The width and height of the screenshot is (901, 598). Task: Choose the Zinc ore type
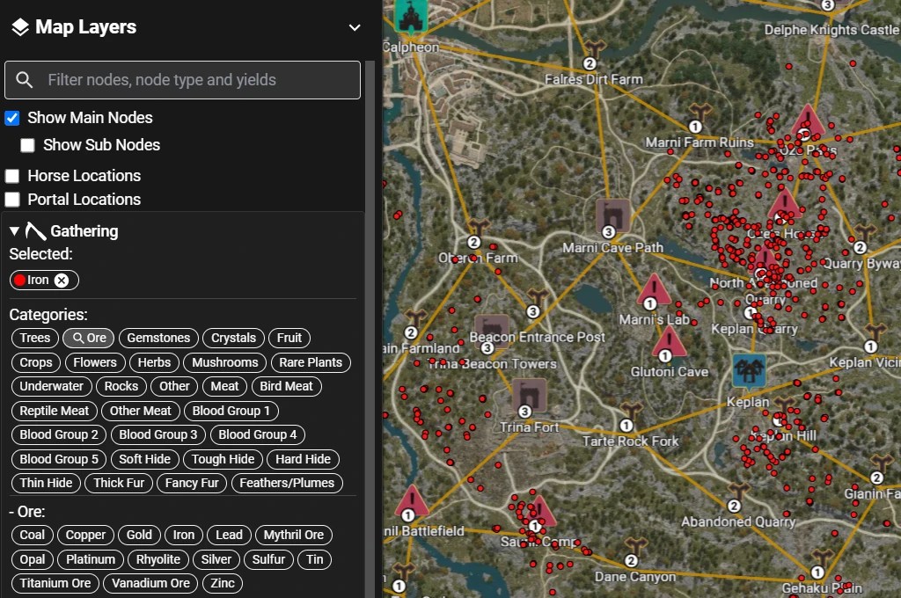tap(223, 583)
